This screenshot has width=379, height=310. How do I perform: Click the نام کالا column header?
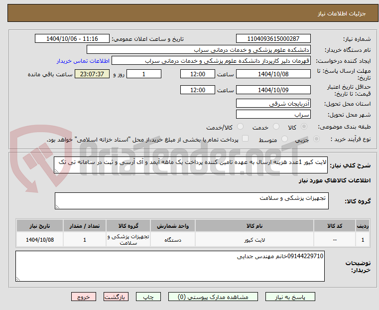click(254, 226)
